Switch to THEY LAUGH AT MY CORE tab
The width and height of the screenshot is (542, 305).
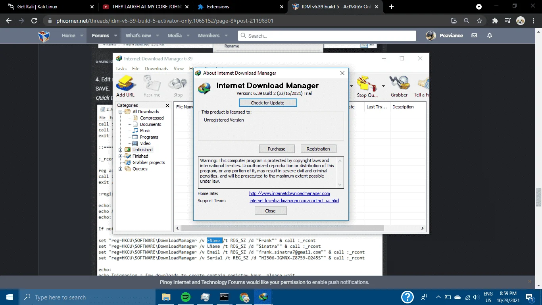click(x=146, y=7)
